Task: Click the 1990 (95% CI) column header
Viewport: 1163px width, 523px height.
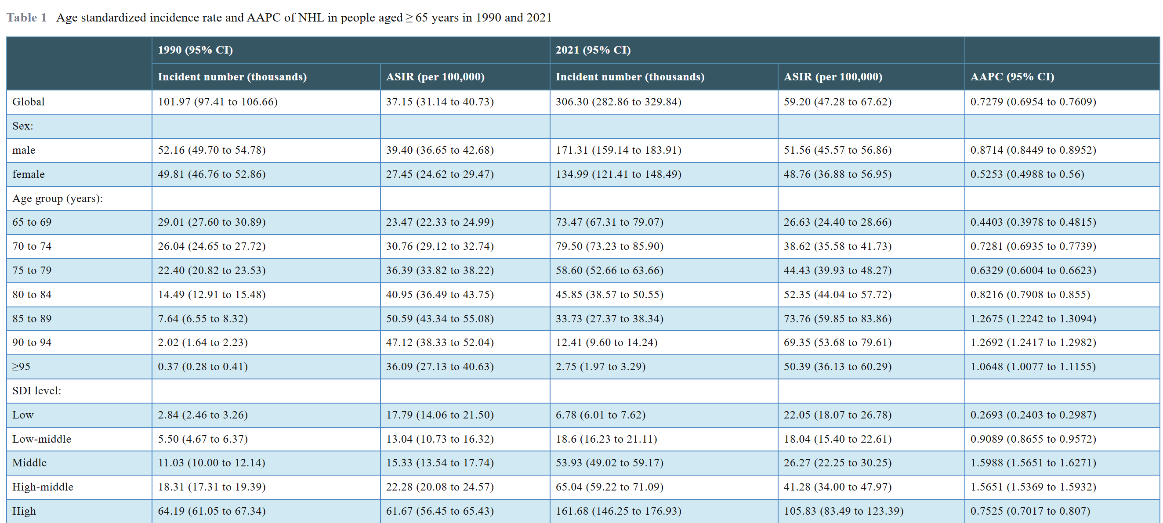Action: tap(195, 50)
